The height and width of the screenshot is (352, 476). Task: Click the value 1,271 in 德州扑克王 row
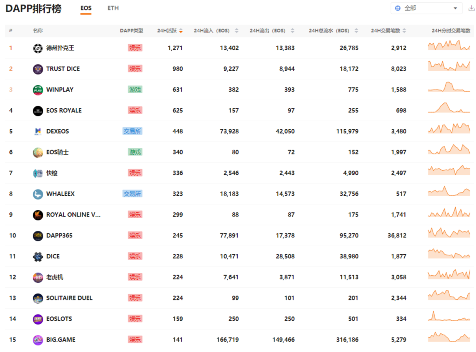point(175,48)
